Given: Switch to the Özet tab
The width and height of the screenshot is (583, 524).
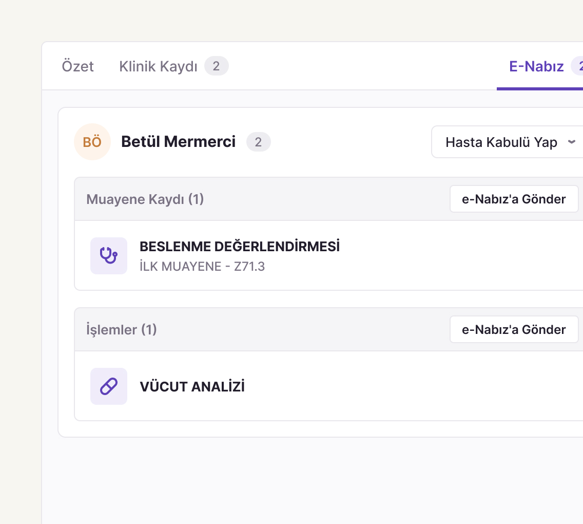Looking at the screenshot, I should 77,66.
